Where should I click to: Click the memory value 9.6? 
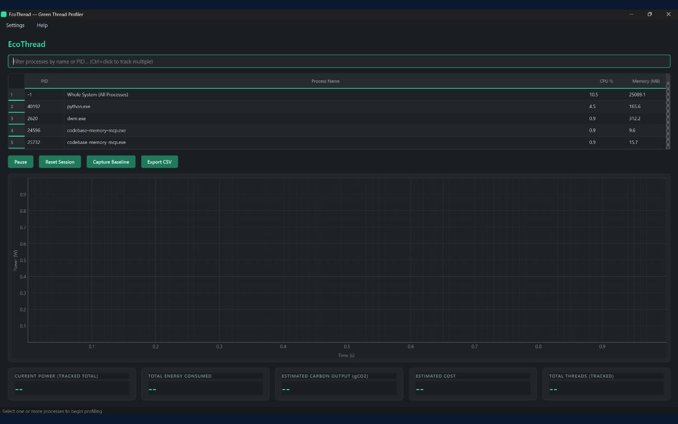click(x=632, y=130)
